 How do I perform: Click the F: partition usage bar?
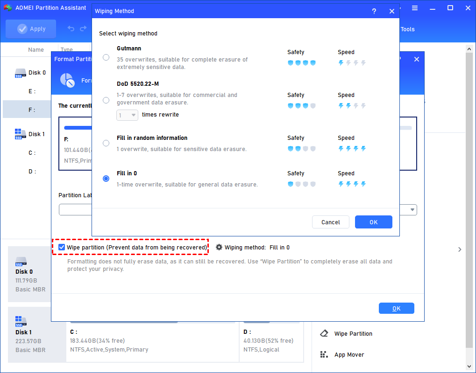78,128
